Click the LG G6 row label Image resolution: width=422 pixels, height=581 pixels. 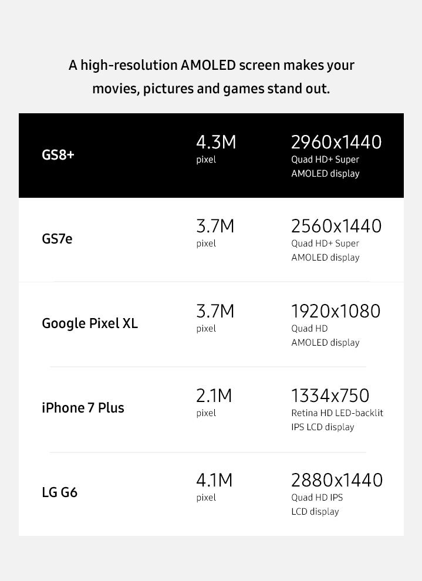point(60,492)
